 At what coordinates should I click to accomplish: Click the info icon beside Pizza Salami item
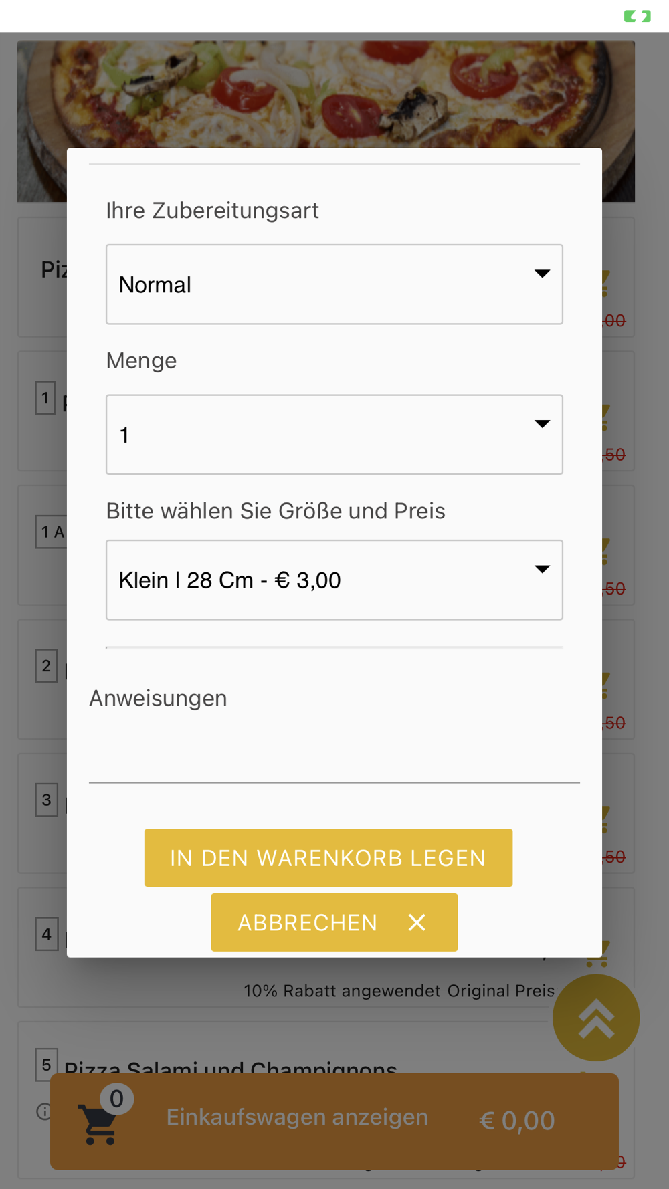pyautogui.click(x=43, y=1111)
